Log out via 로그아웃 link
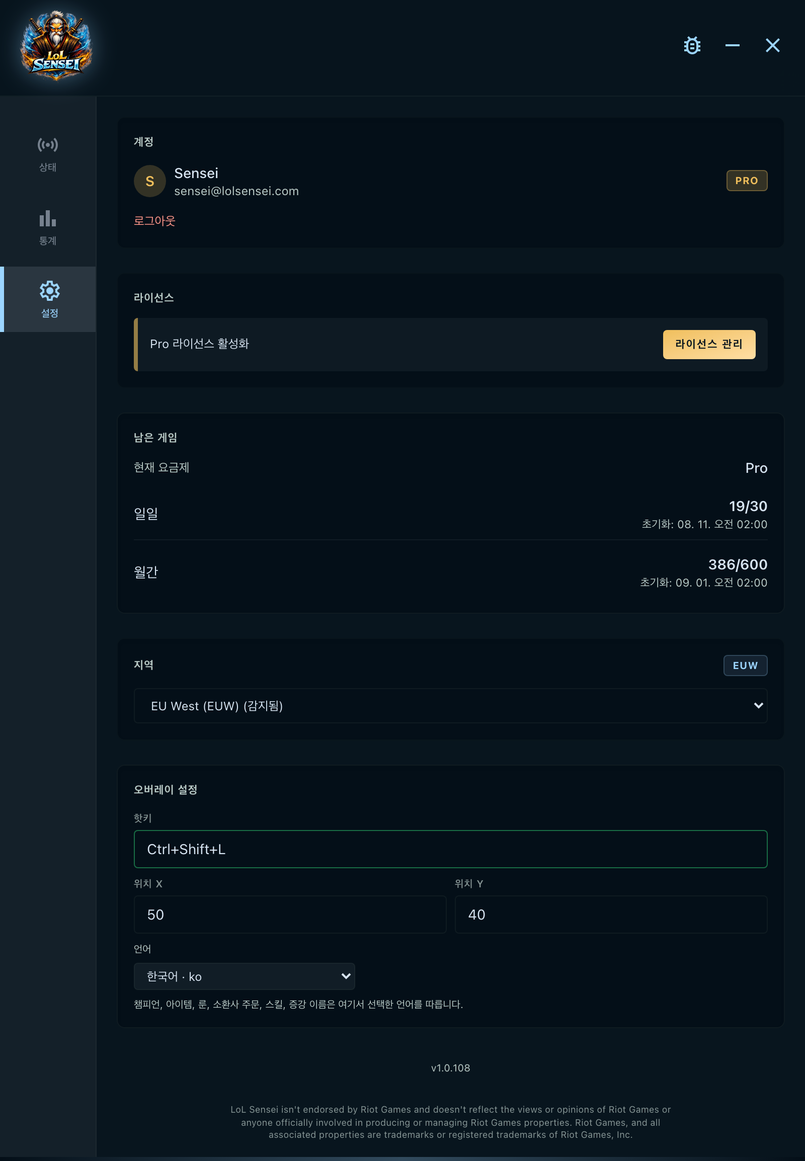 click(154, 220)
